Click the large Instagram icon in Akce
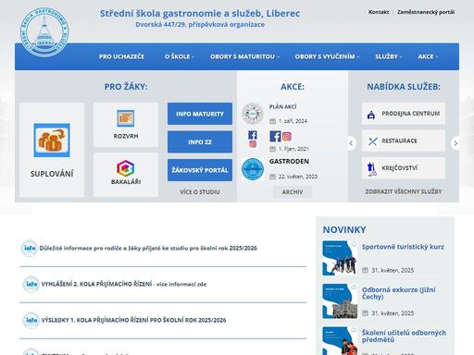The width and height of the screenshot is (474, 355). (x=287, y=136)
